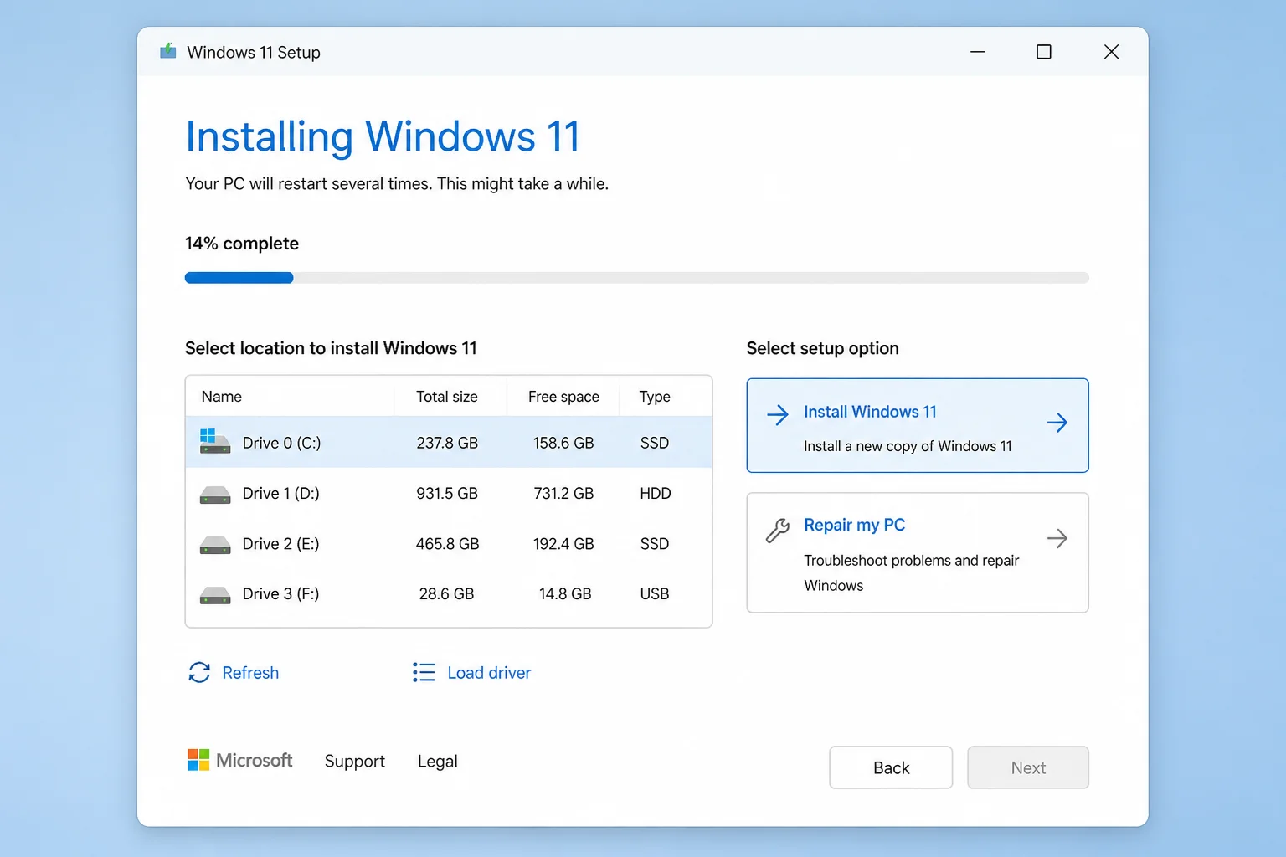Open the Support link

click(x=355, y=762)
